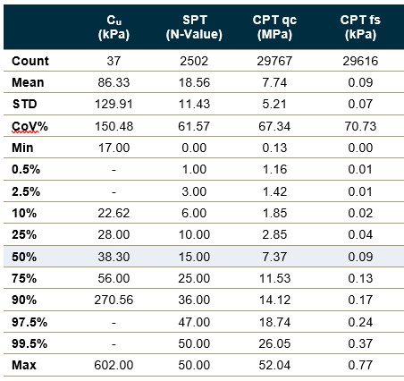Click the highlighted 50% row label

coord(24,257)
